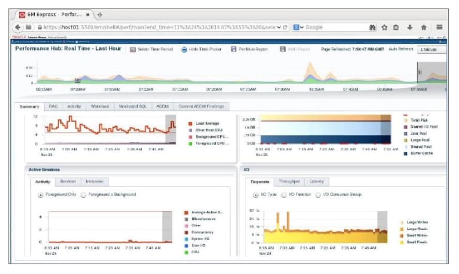459x274 pixels.
Task: Open the Current ADDM Findings tab
Action: (x=201, y=106)
